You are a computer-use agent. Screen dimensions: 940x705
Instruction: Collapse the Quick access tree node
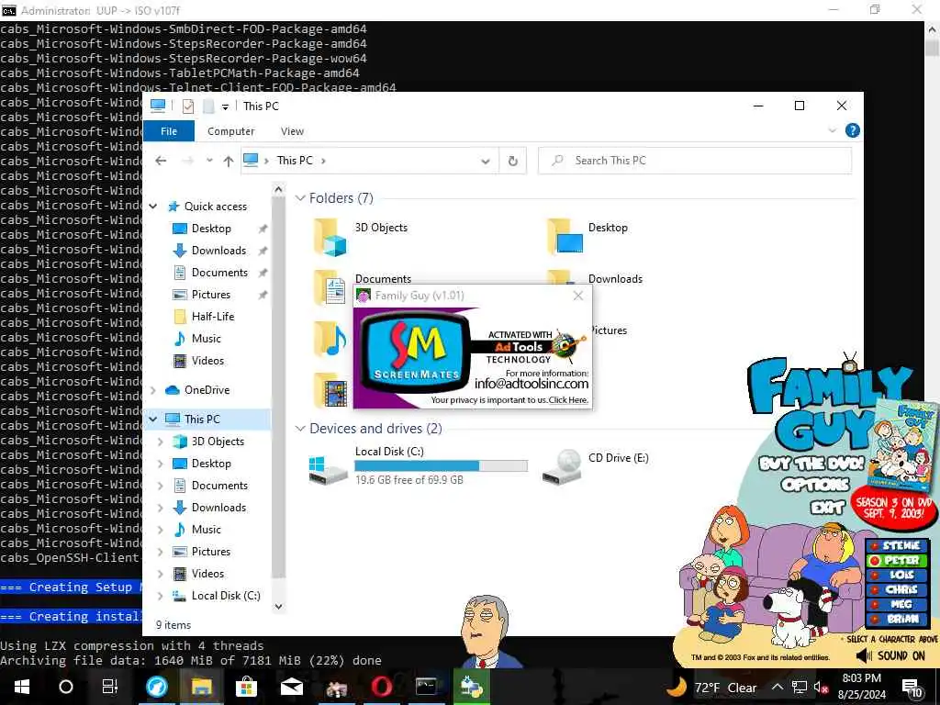(153, 207)
